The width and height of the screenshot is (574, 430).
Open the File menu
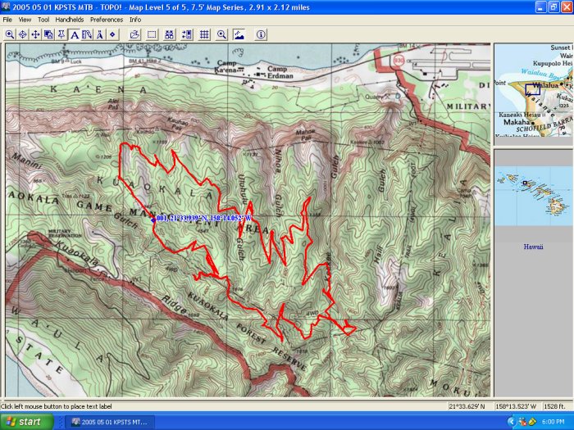pos(7,20)
